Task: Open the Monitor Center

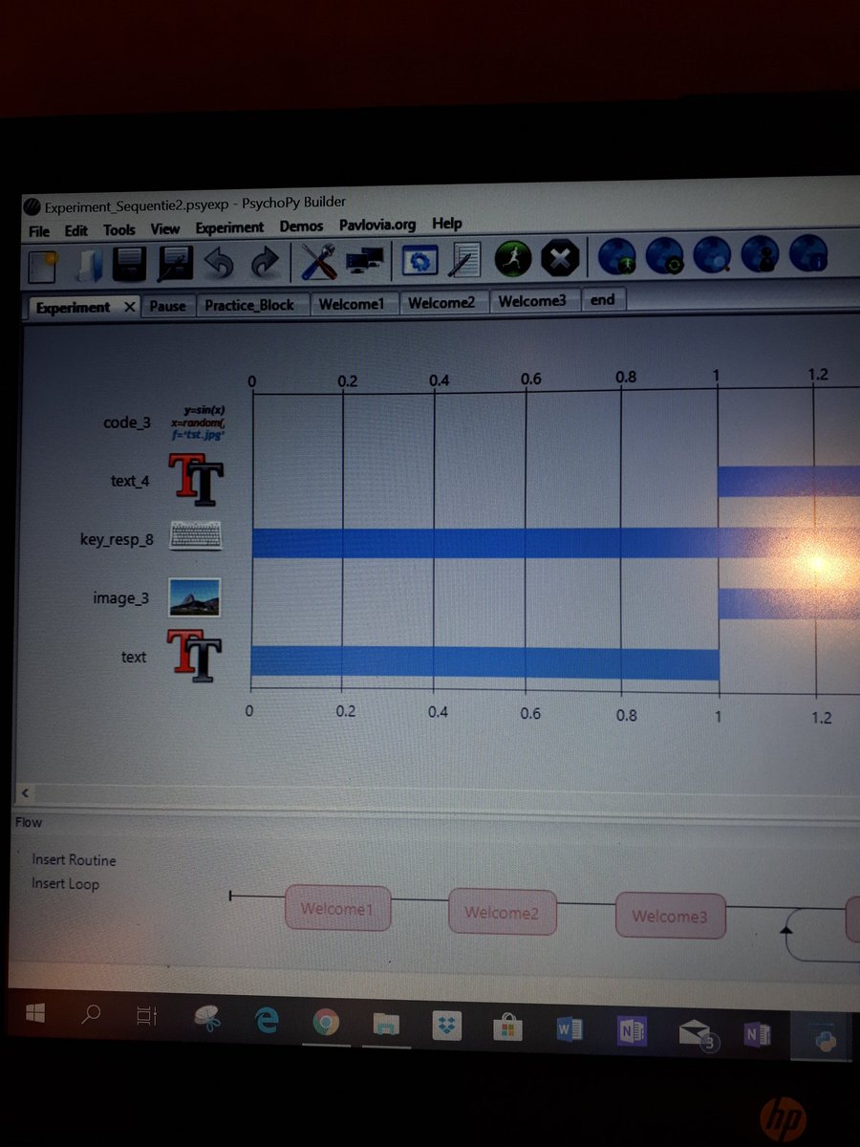Action: click(x=365, y=260)
